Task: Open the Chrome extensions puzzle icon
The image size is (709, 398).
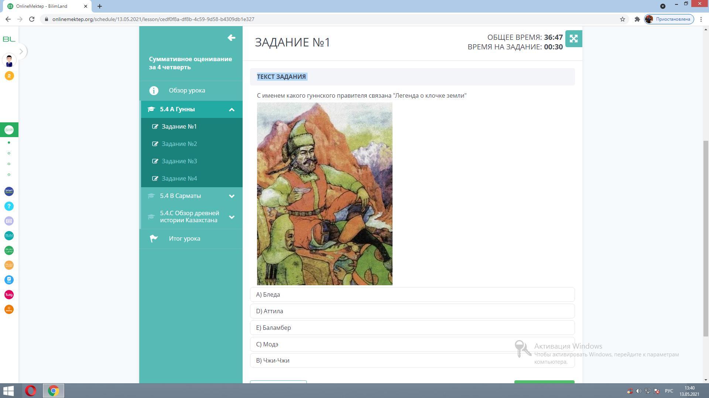Action: tap(637, 19)
